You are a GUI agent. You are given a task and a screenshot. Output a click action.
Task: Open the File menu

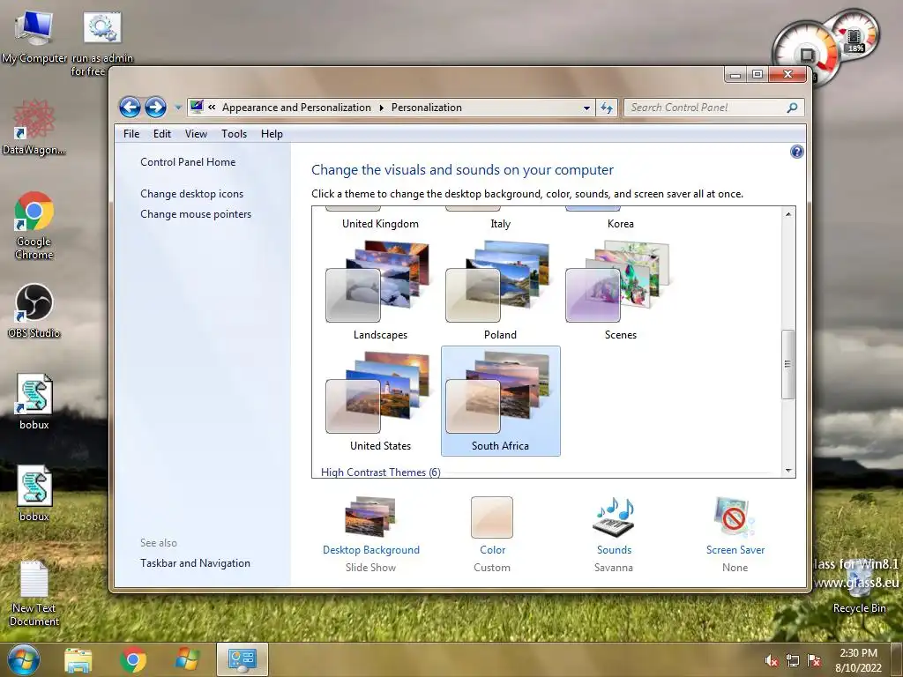pos(131,134)
